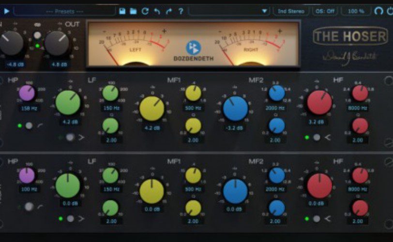Click the upper channel yellow MF1 frequency knob

pos(193,93)
